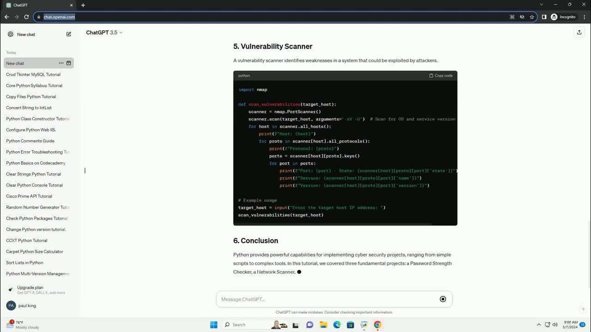Open Python Multi-Version Management chat
The width and height of the screenshot is (591, 332).
[x=39, y=273]
